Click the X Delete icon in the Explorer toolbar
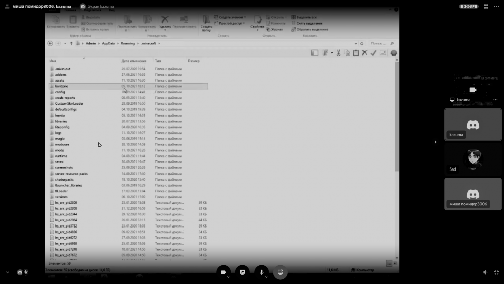This screenshot has width=504, height=284. [x=364, y=53]
